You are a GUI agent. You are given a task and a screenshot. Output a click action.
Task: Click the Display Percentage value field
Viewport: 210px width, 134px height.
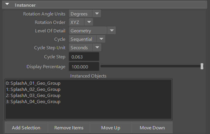[x=84, y=67]
